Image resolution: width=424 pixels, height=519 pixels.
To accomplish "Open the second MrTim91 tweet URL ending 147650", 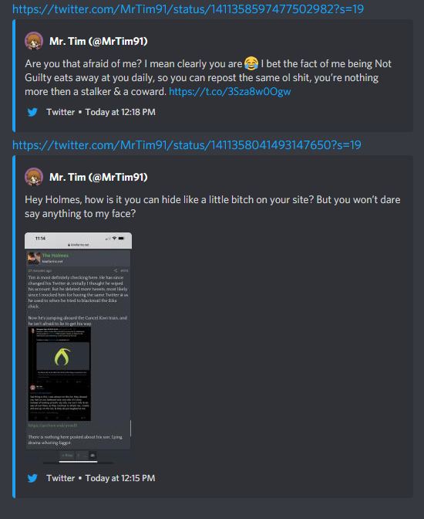I will click(x=187, y=145).
